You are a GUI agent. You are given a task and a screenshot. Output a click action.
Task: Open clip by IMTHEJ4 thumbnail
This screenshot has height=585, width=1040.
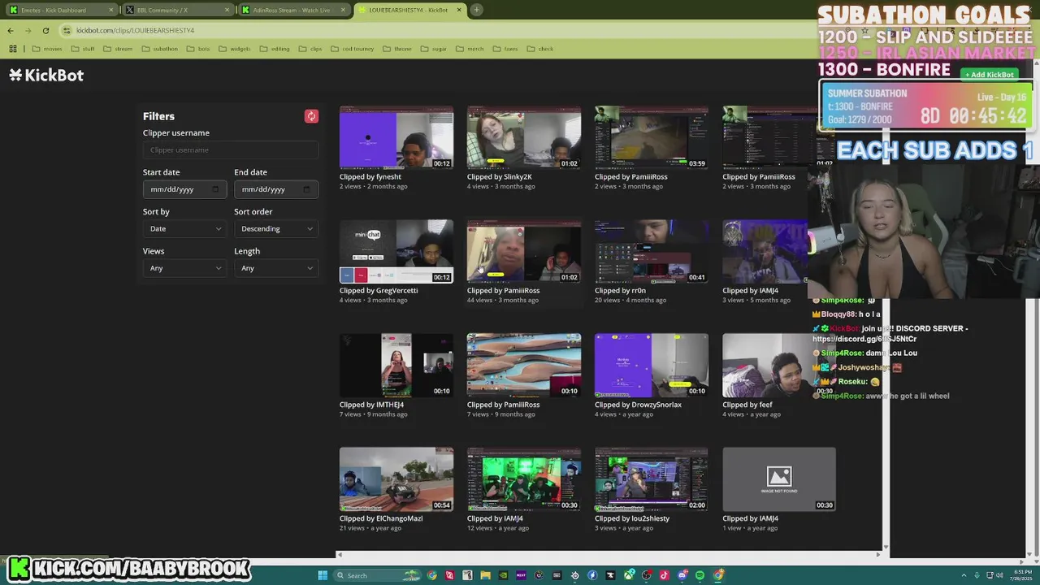click(396, 365)
